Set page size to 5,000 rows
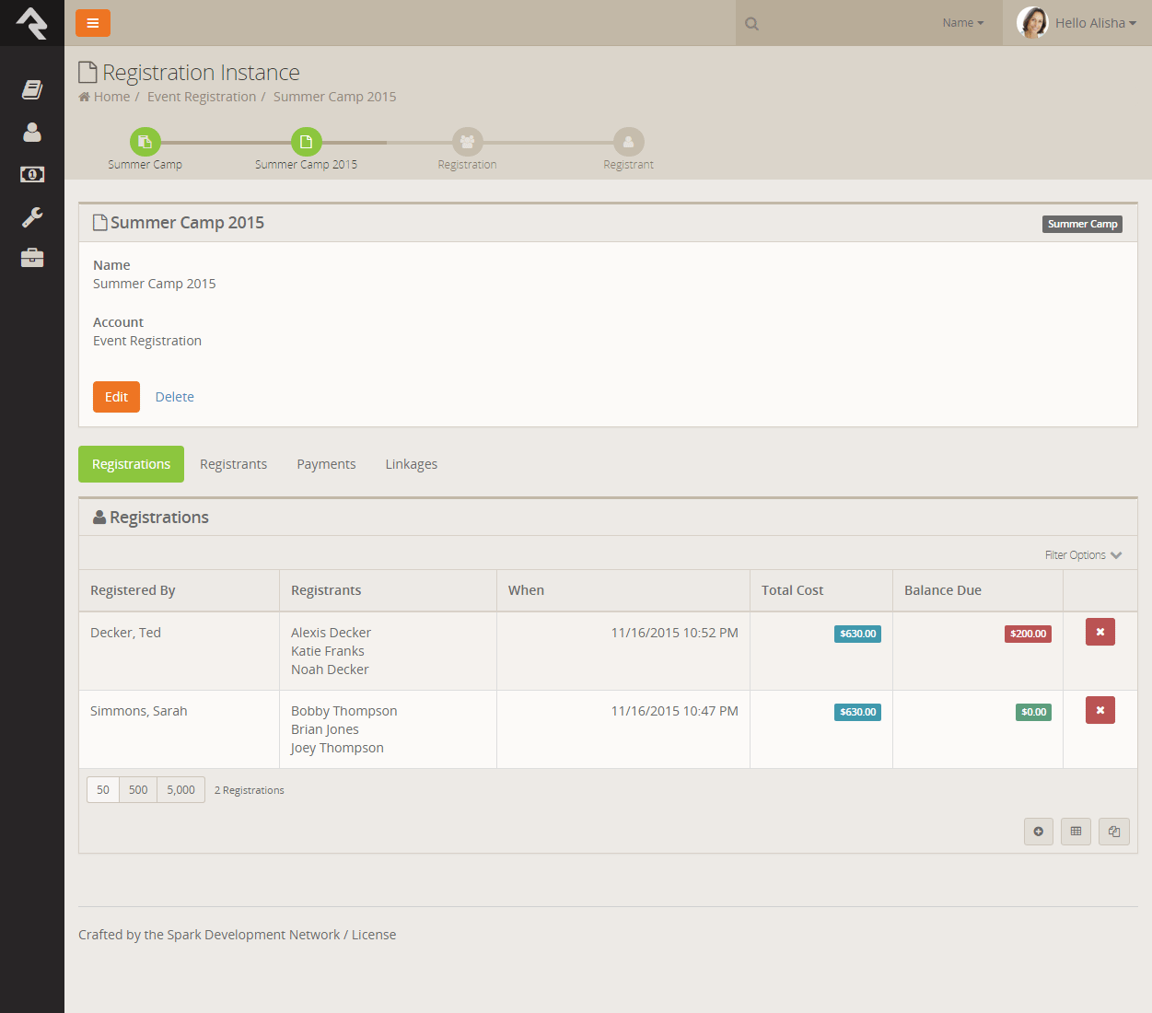The height and width of the screenshot is (1013, 1152). pyautogui.click(x=180, y=790)
